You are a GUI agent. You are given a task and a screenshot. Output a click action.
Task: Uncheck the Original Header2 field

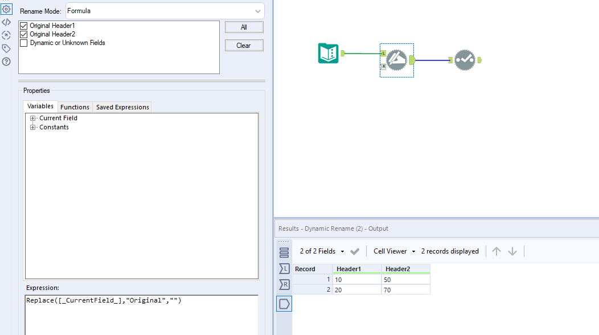pyautogui.click(x=23, y=34)
